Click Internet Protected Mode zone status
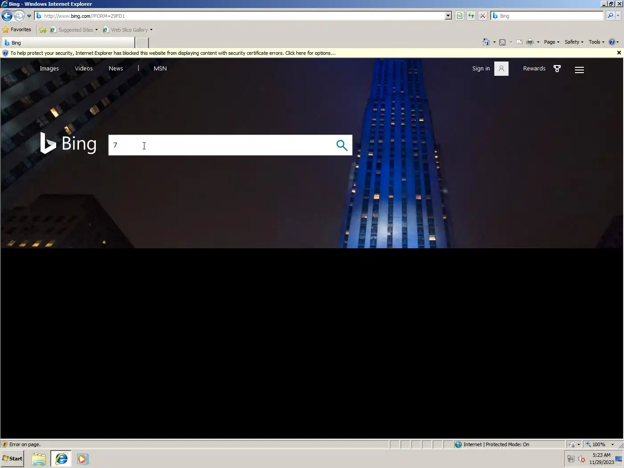 496,444
